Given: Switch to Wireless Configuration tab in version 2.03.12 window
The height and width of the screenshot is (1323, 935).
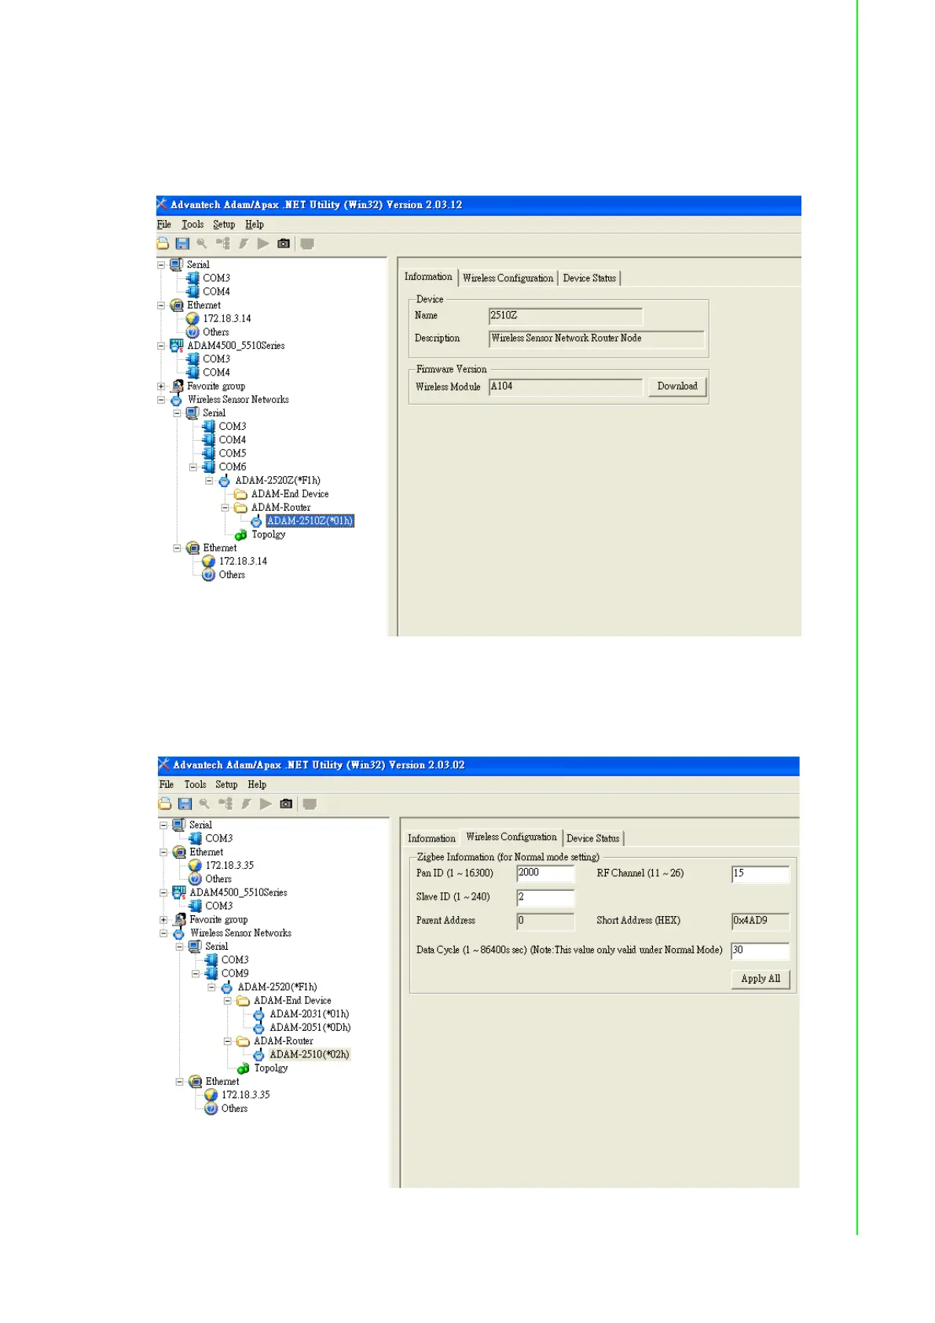Looking at the screenshot, I should pyautogui.click(x=508, y=278).
